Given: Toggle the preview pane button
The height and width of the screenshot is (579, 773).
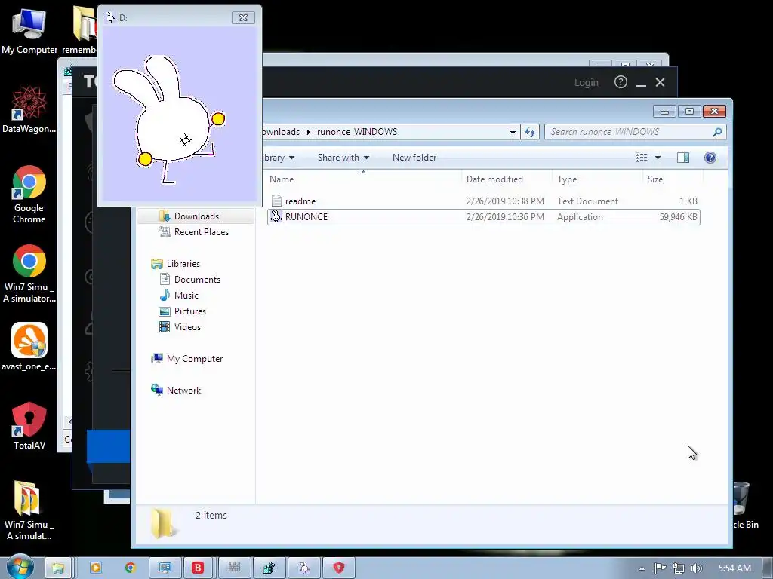Looking at the screenshot, I should [x=683, y=158].
